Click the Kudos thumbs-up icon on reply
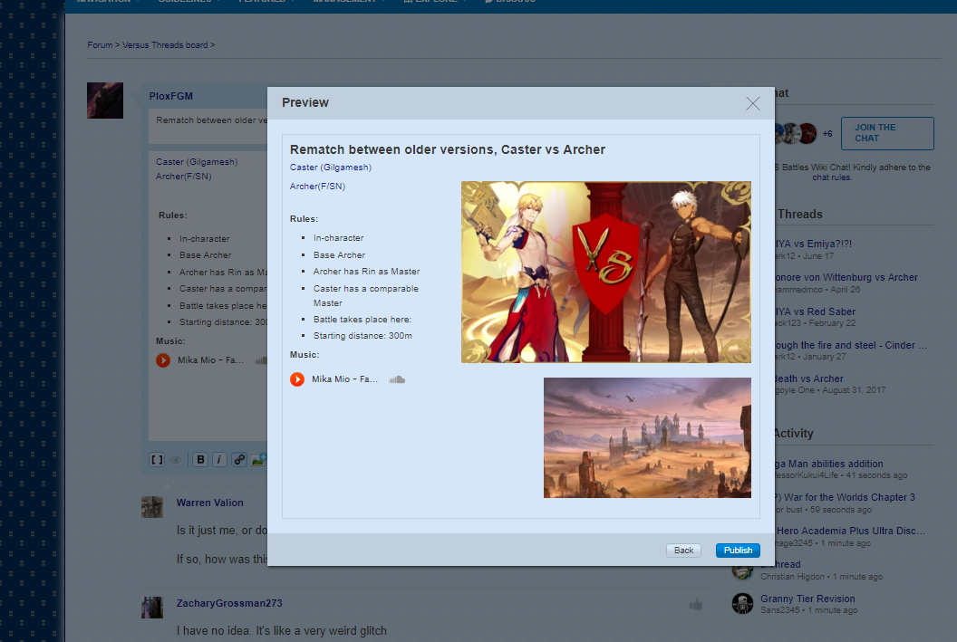Screen dimensions: 957x642 click(x=696, y=604)
